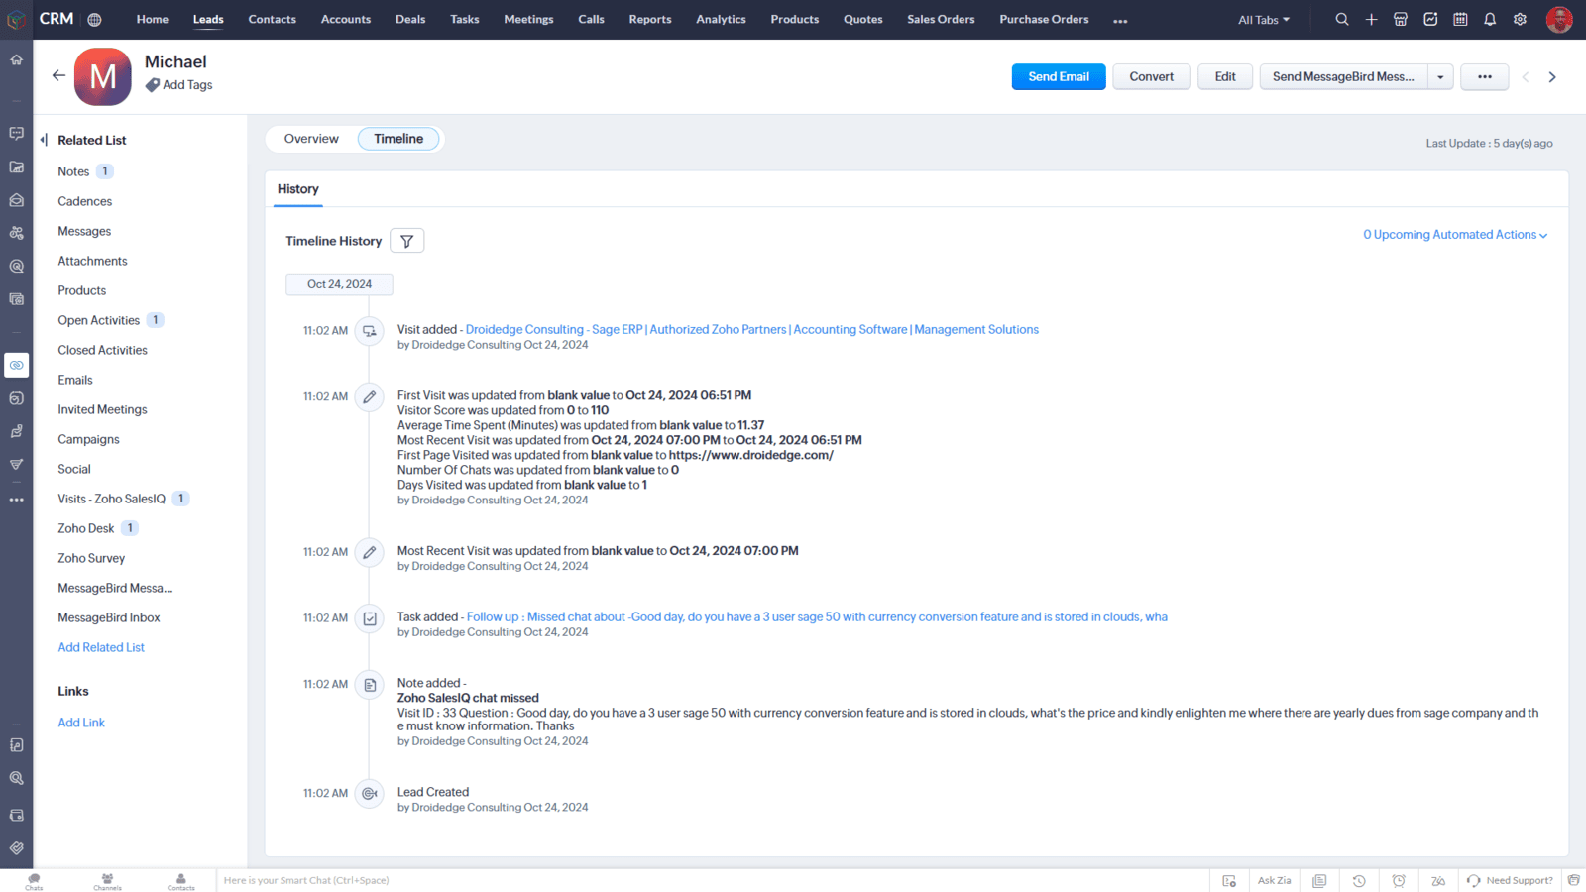Open the calendar icon in top bar
Image resolution: width=1586 pixels, height=892 pixels.
point(1460,19)
